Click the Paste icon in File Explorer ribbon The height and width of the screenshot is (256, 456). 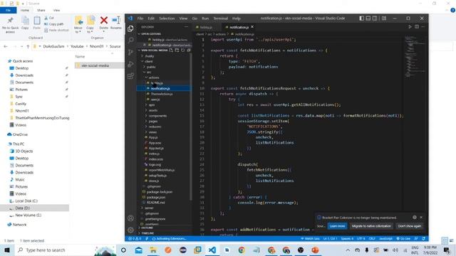tap(36, 23)
